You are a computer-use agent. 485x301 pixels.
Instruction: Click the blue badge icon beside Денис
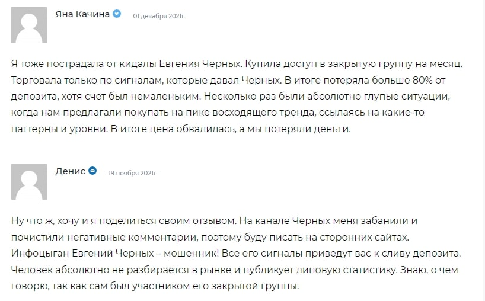pyautogui.click(x=92, y=171)
